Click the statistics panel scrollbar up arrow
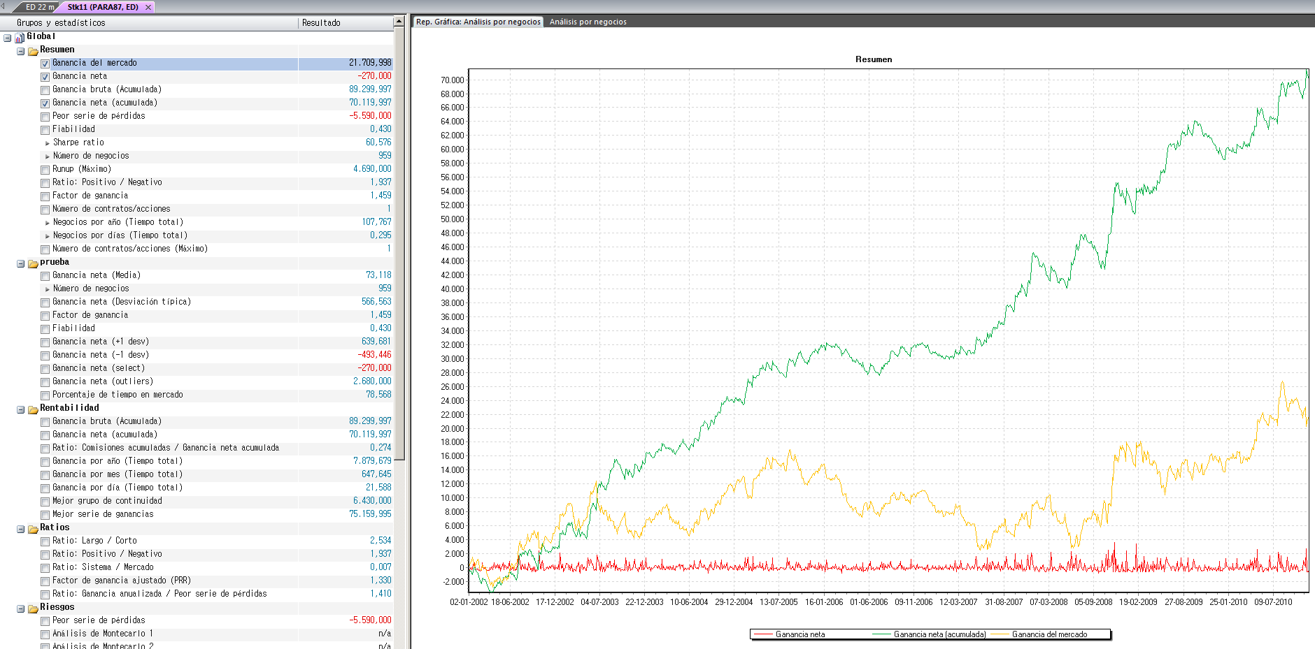 tap(399, 21)
